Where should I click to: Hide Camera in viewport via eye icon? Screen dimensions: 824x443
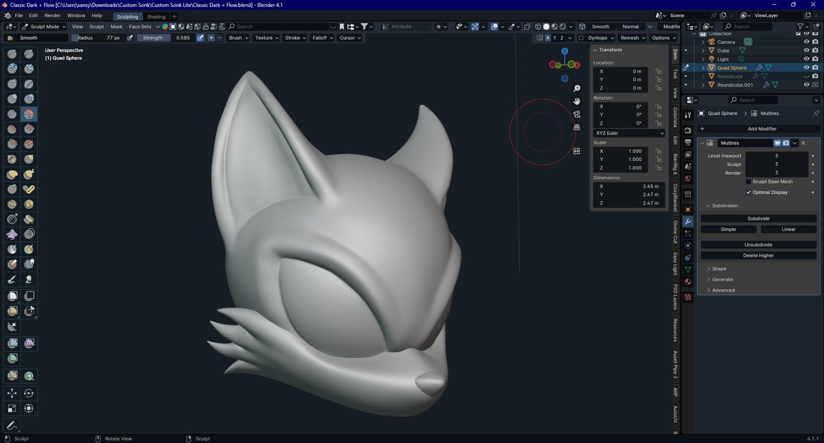(806, 42)
